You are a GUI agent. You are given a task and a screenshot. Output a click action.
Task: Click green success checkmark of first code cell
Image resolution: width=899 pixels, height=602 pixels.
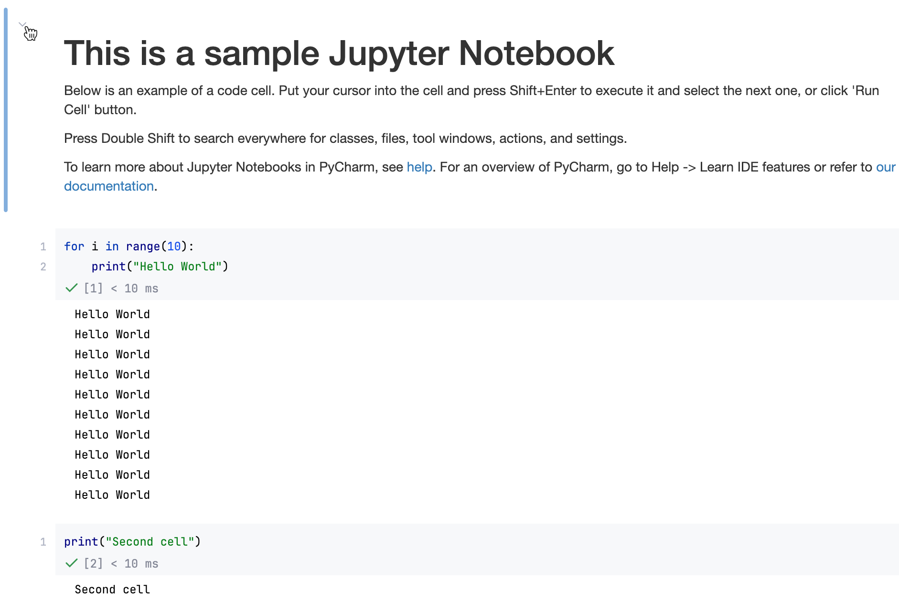tap(71, 288)
